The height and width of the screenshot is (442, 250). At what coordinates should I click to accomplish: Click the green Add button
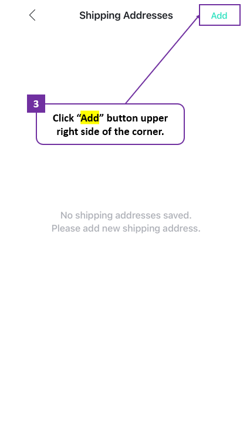point(219,15)
